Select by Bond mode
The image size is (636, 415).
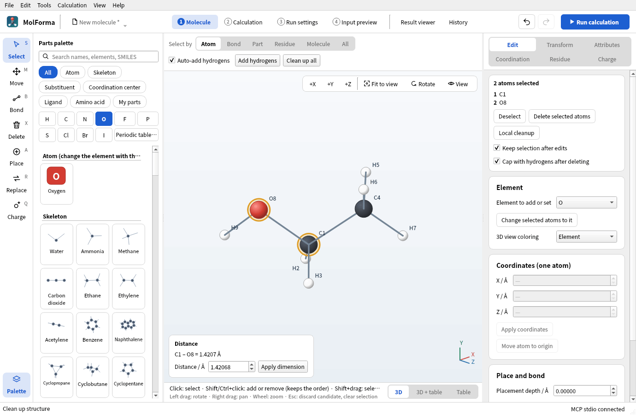tap(234, 44)
